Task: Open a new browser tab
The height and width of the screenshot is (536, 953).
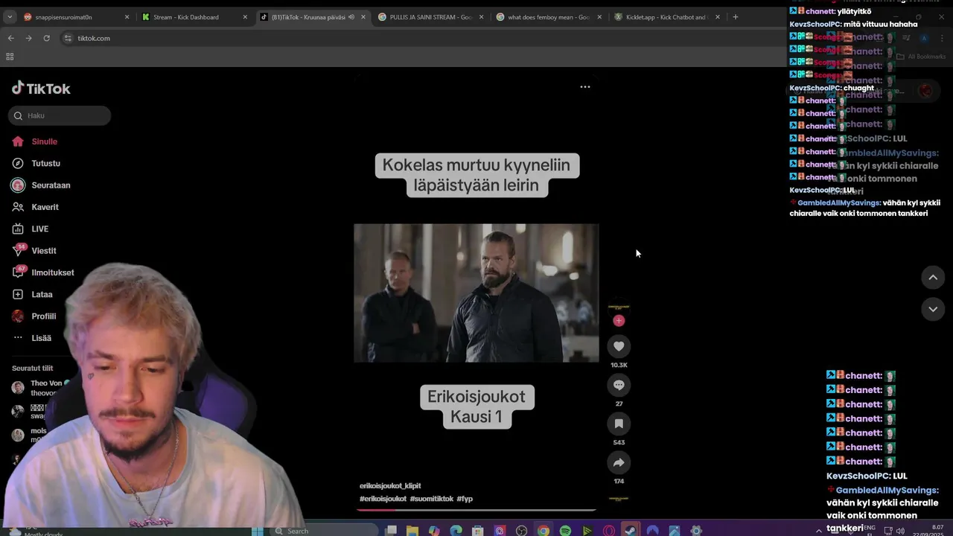Action: tap(736, 17)
